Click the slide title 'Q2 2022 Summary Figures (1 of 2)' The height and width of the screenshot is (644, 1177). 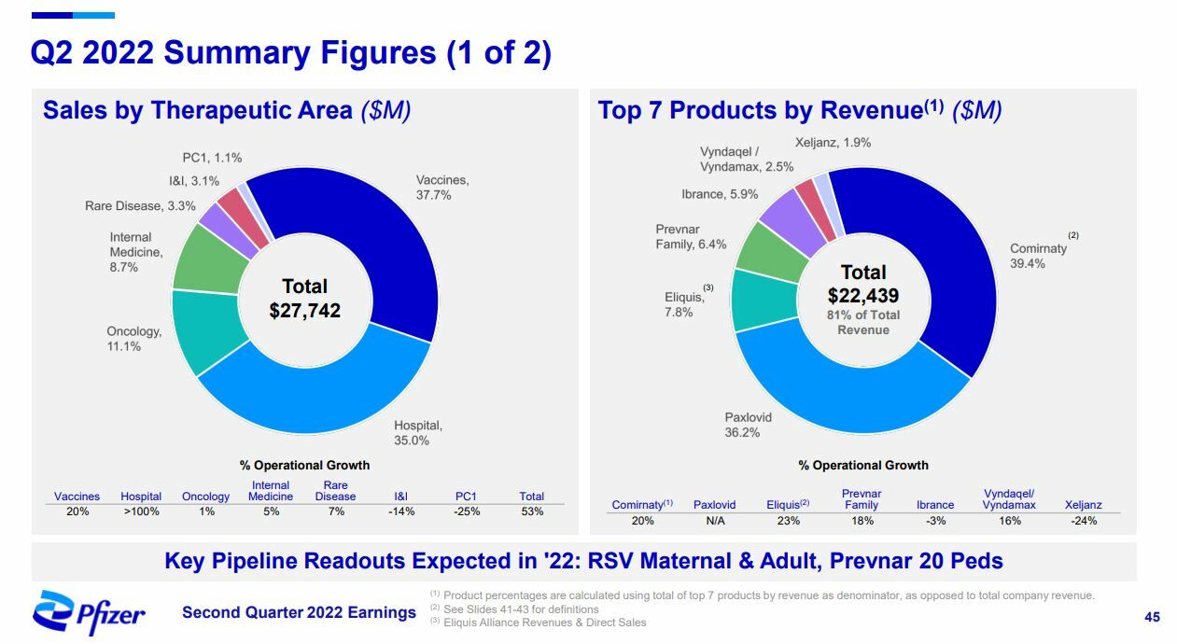tap(291, 52)
